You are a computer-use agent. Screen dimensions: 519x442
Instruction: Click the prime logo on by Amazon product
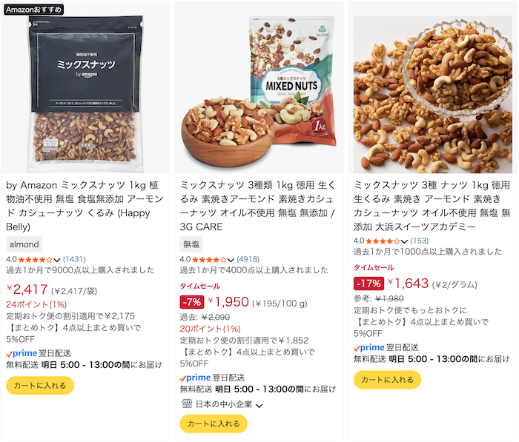(22, 353)
